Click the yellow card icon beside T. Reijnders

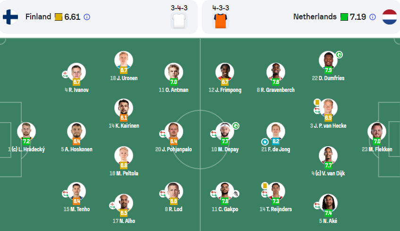point(265,186)
